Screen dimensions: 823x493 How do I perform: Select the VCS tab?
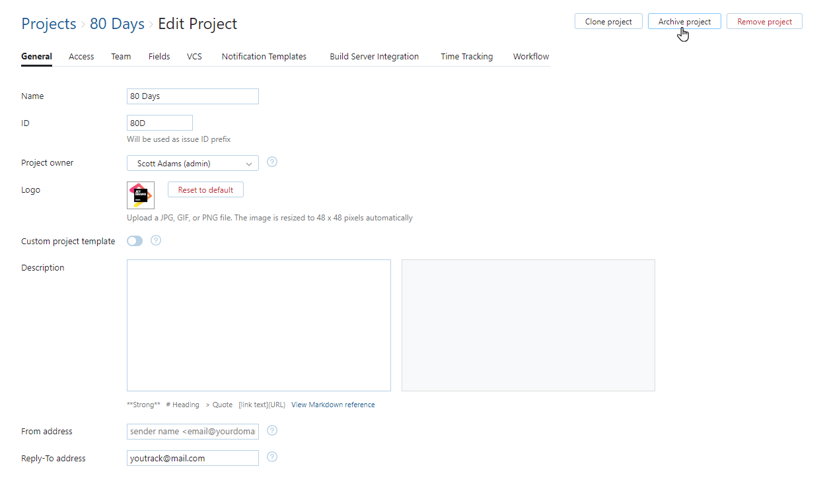(x=194, y=56)
